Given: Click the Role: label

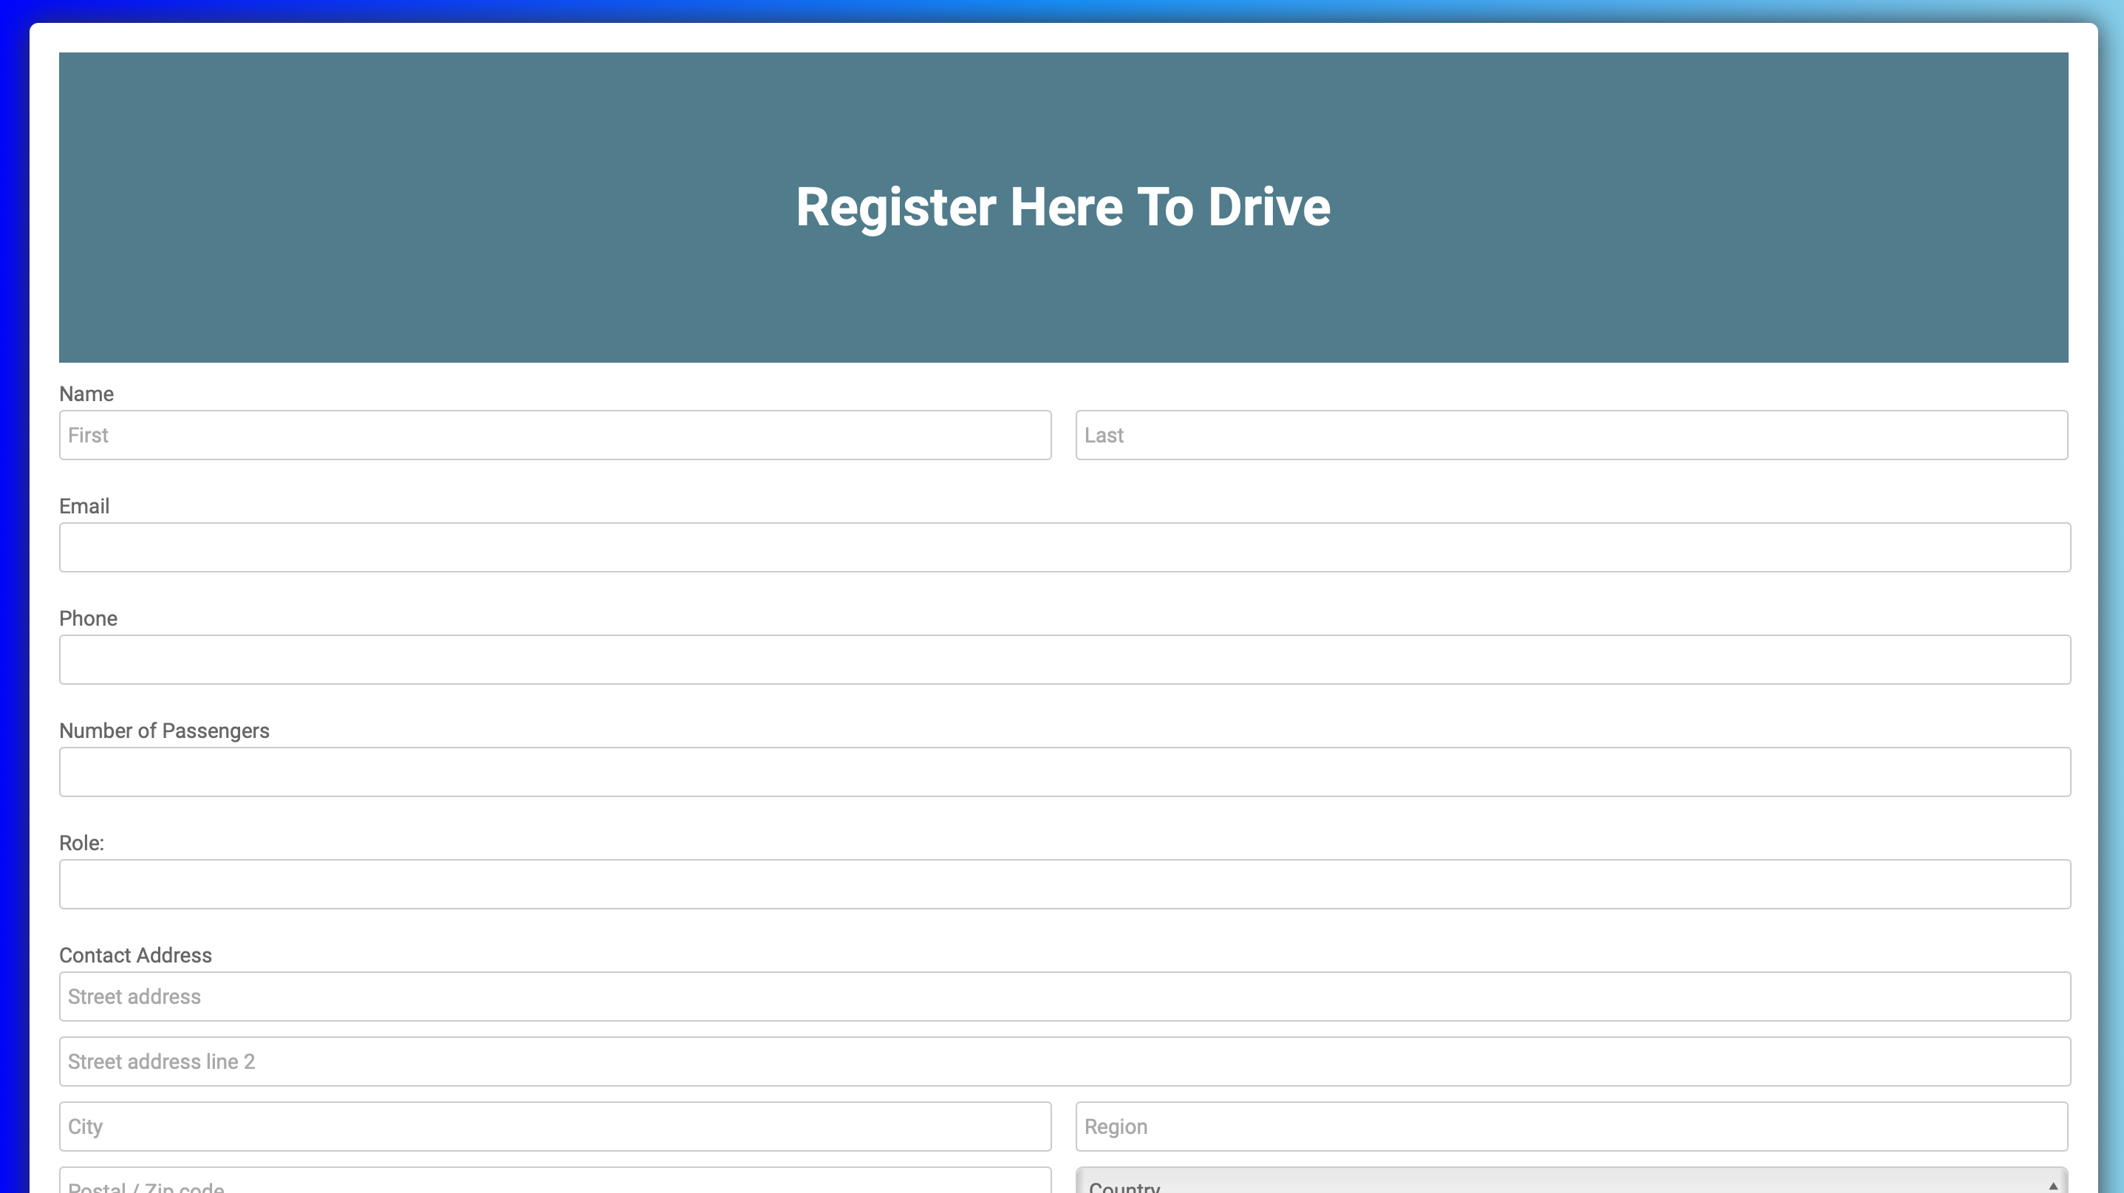Looking at the screenshot, I should pos(81,843).
